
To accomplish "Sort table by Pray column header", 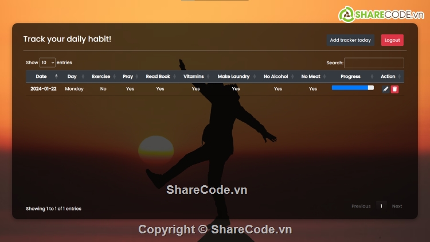I will 130,76.
